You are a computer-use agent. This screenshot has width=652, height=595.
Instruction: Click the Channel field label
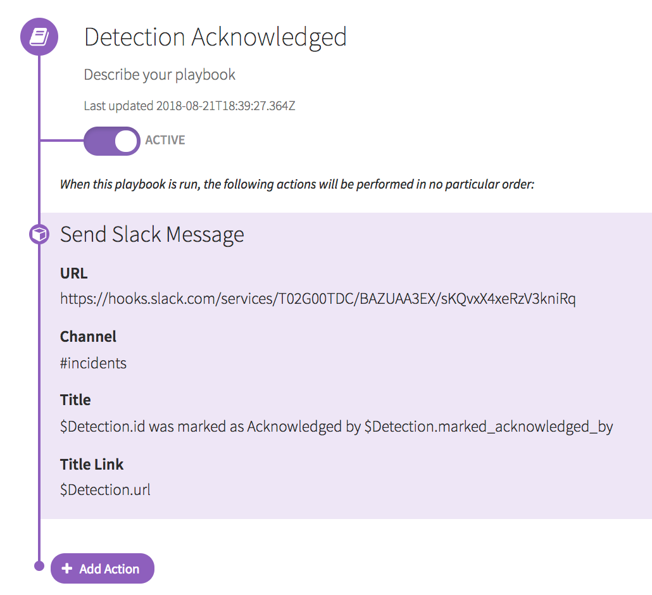pyautogui.click(x=88, y=337)
